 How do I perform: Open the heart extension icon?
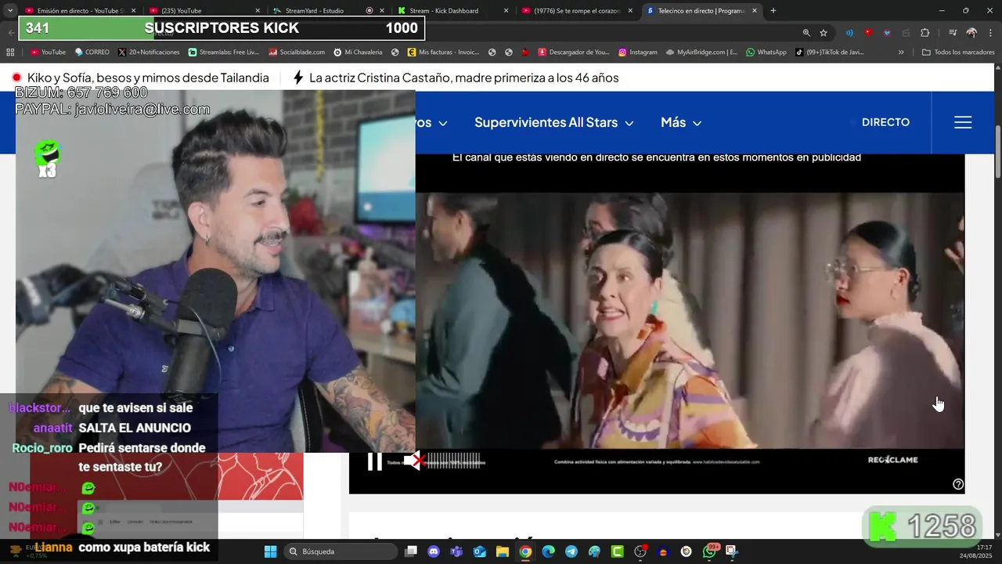point(887,33)
